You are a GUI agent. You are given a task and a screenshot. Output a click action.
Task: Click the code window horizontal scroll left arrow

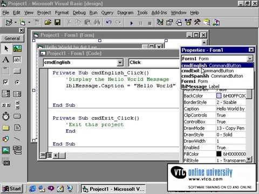[x=56, y=155]
